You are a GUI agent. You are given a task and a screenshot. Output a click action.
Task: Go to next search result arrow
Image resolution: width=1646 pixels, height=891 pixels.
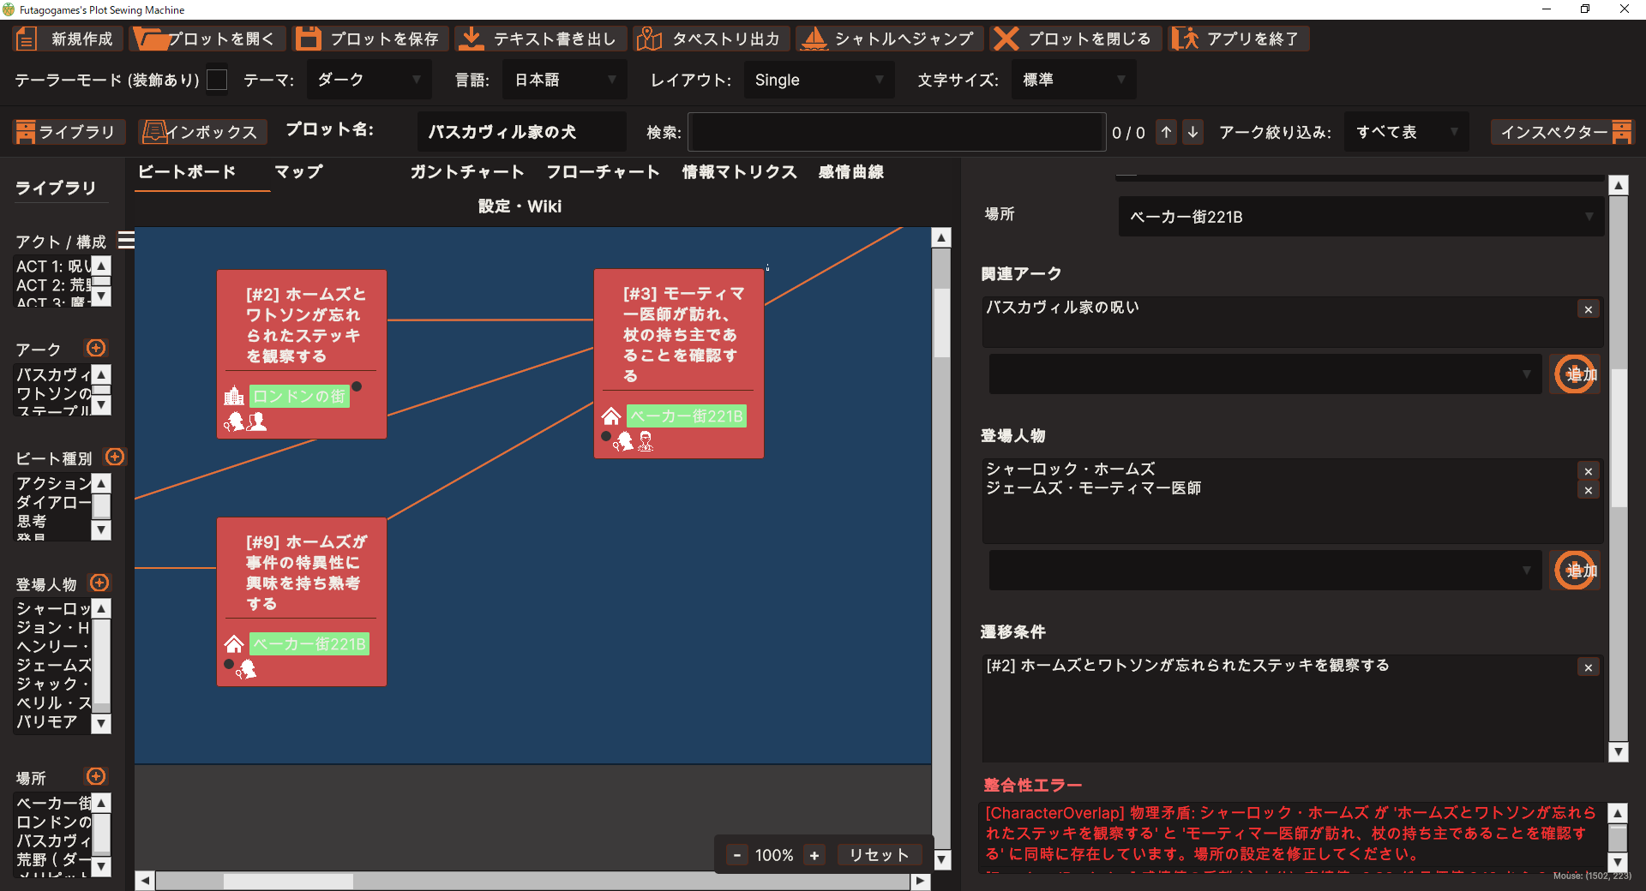tap(1192, 132)
